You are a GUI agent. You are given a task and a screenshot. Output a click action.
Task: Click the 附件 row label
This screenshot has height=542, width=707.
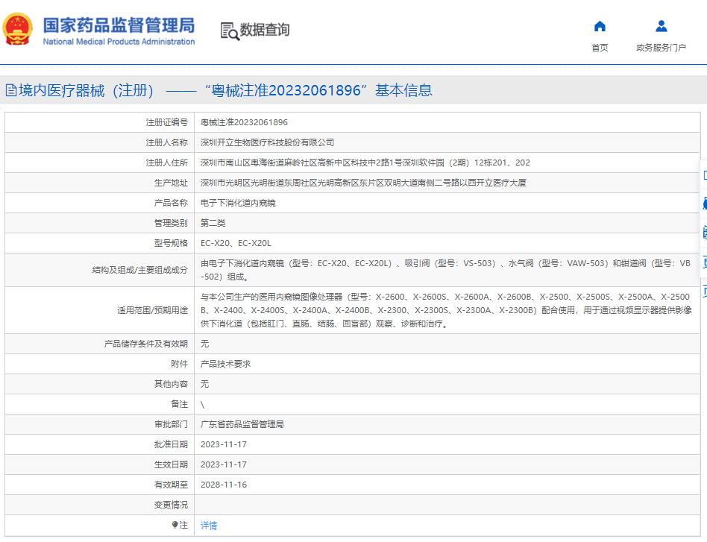179,364
